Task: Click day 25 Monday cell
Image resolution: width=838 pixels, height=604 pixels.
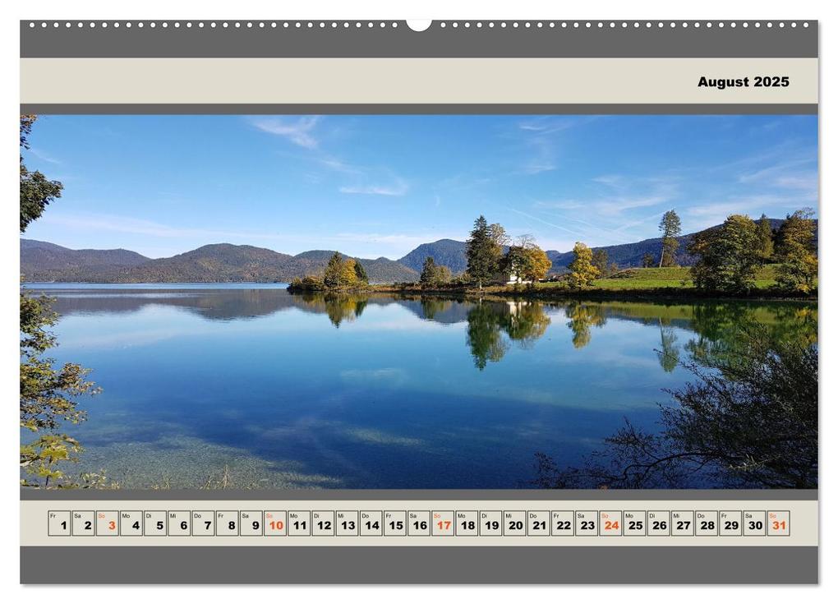Action: pos(635,523)
